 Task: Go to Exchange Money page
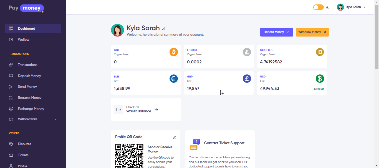point(31,109)
